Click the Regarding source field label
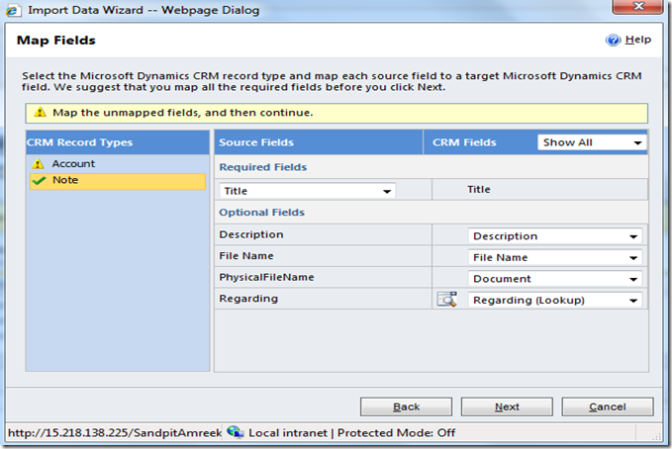Viewport: 672px width, 449px height. (x=248, y=299)
